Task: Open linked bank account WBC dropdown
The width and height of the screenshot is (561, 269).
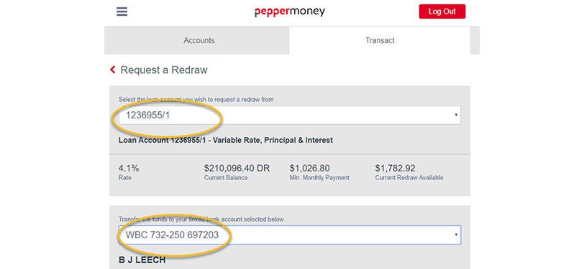Action: tap(290, 235)
